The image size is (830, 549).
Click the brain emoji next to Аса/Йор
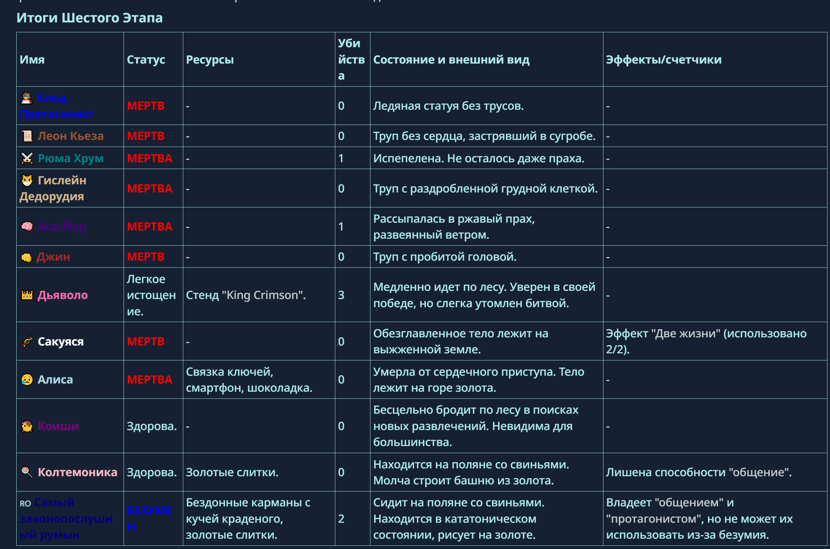click(27, 227)
